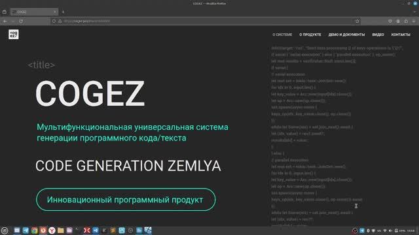Go to ДЕМО И ДОКУМЕНТЫ section
The width and height of the screenshot is (419, 235).
pos(346,35)
